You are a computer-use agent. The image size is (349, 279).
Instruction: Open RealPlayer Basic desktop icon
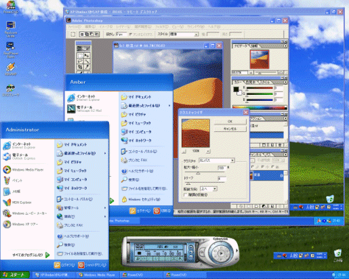pos(11,49)
